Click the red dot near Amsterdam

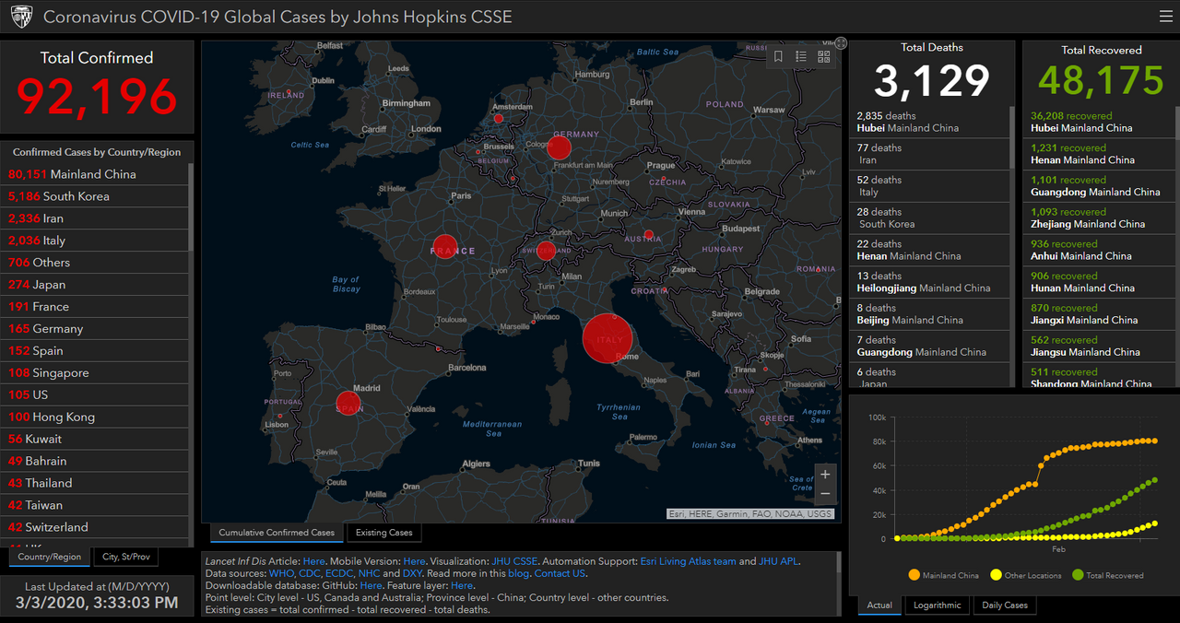(x=499, y=118)
